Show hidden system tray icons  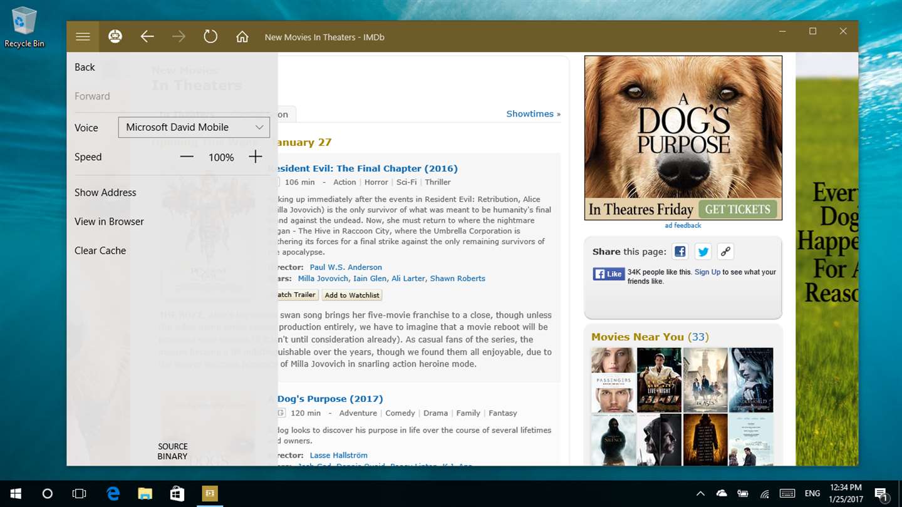coord(701,494)
